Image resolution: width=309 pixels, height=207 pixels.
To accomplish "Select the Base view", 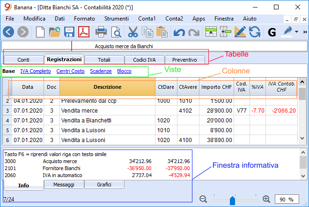I will click(9, 71).
